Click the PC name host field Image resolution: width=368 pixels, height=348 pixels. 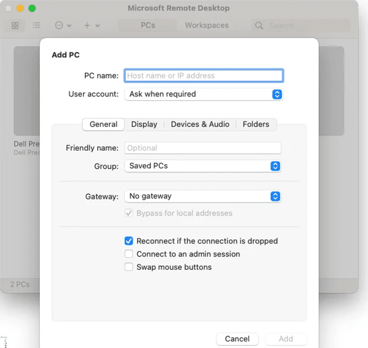[204, 76]
